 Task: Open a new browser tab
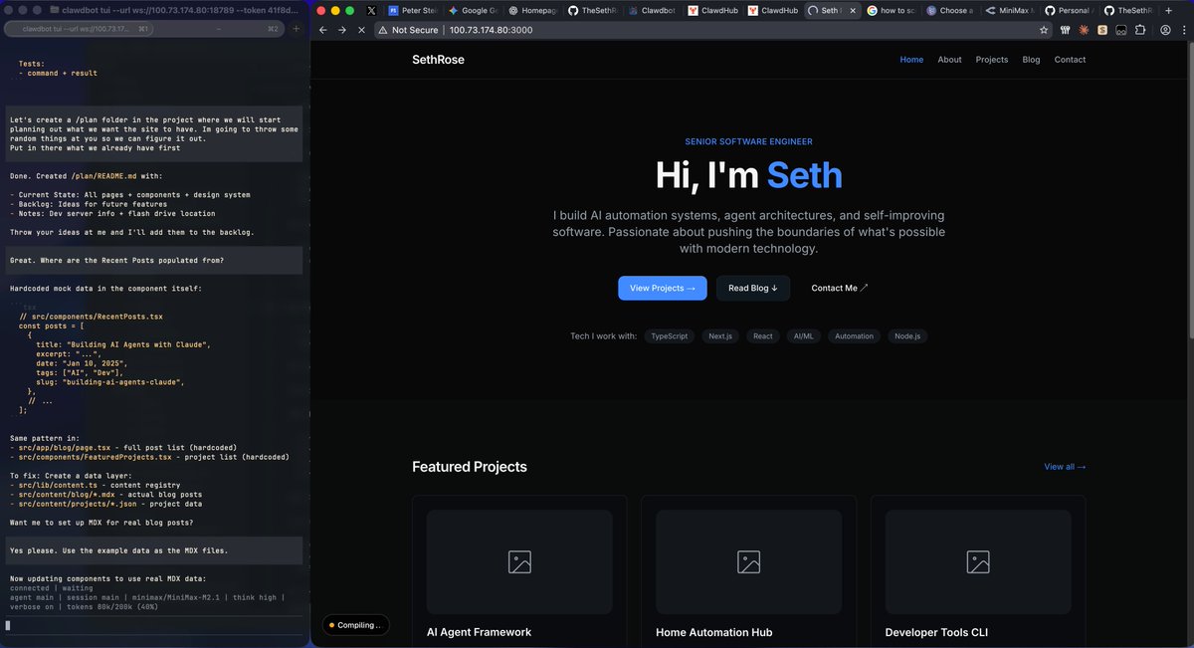(x=1168, y=10)
